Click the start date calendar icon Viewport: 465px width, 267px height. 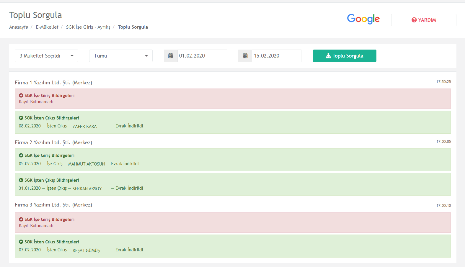tap(171, 56)
